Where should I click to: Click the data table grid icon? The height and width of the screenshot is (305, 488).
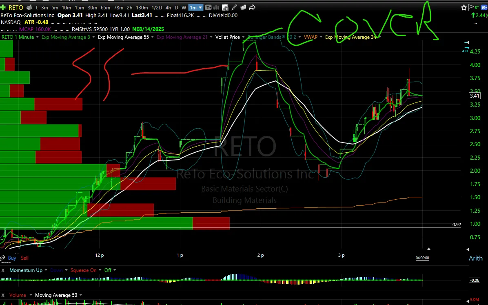pos(225,7)
